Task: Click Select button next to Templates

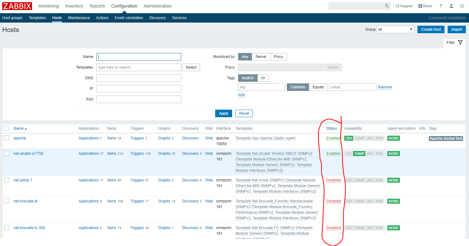Action: coord(191,67)
